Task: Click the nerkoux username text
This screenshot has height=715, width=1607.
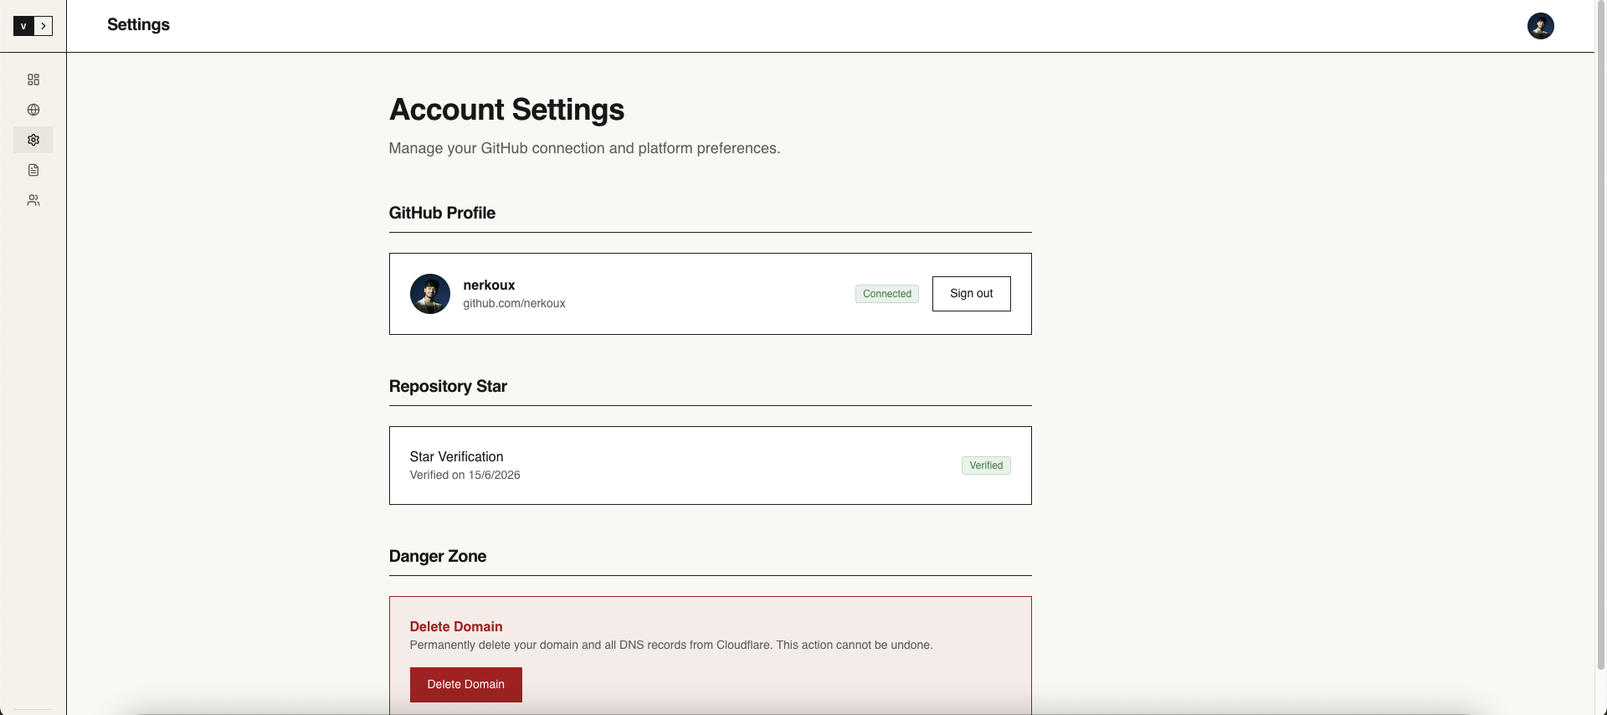Action: 489,285
